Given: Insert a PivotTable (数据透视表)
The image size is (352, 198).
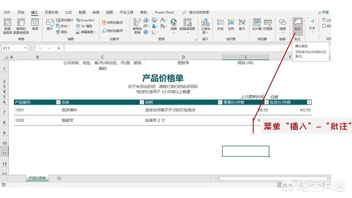Looking at the screenshot, I should 7,26.
